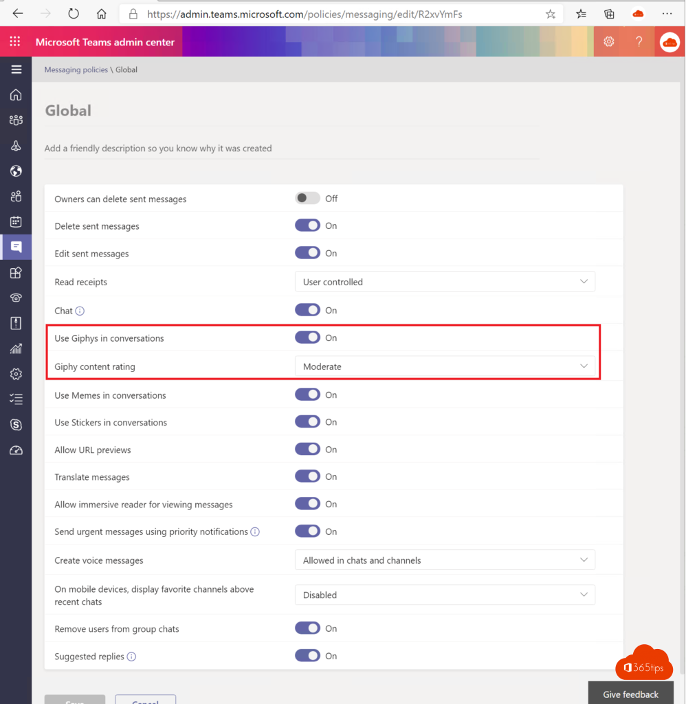The width and height of the screenshot is (686, 704).
Task: Turn off the Translate messages toggle
Action: pos(307,476)
